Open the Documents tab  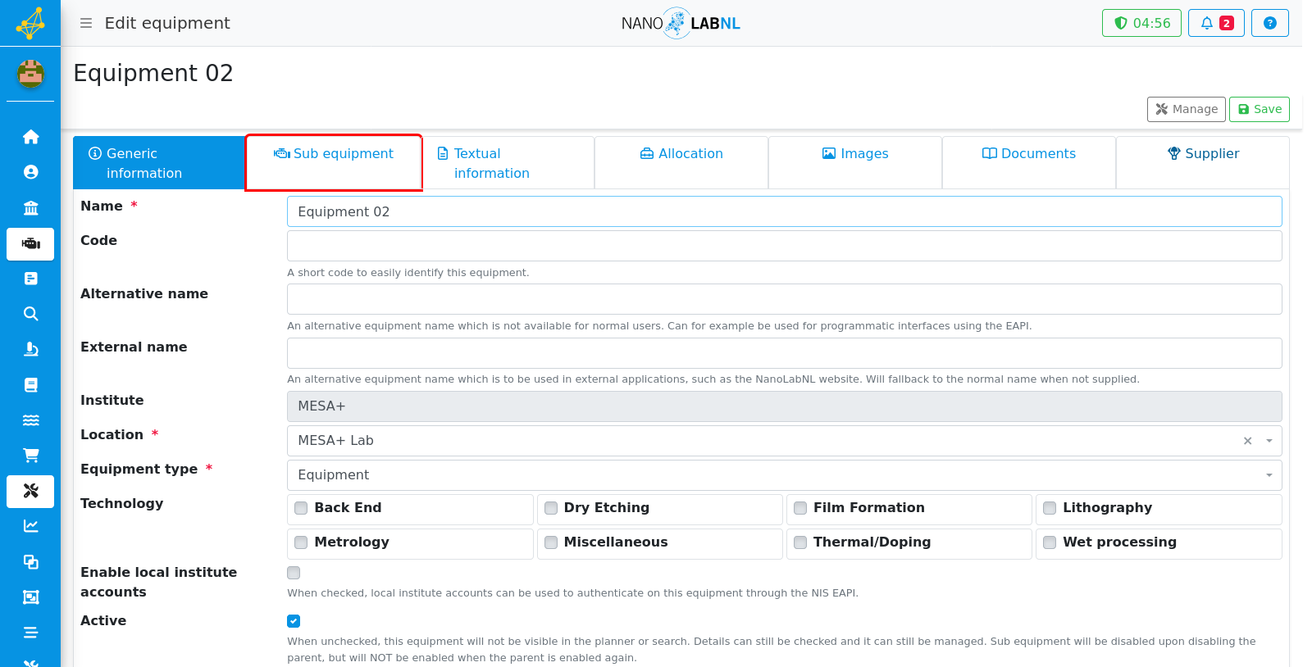click(x=1029, y=154)
